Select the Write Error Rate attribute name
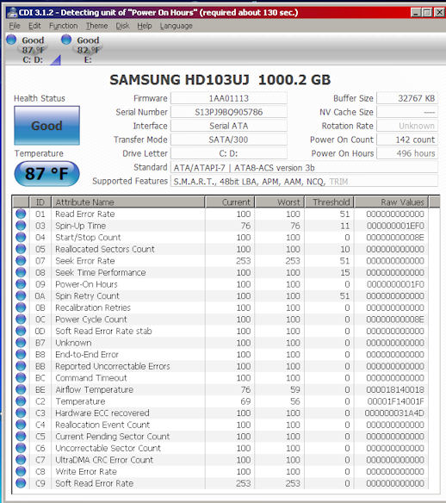This screenshot has height=503, width=446. (86, 472)
